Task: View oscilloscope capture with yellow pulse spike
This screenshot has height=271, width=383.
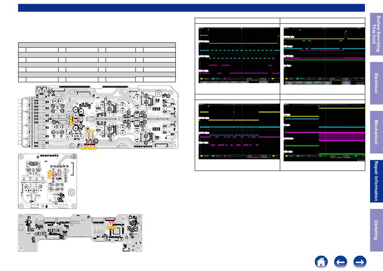Action: (324, 56)
